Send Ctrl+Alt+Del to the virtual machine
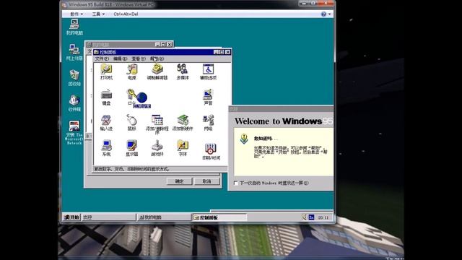This screenshot has width=462, height=260. (126, 14)
